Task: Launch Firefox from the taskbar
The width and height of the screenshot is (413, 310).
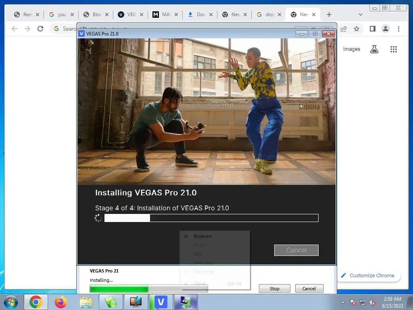Action: (60, 302)
